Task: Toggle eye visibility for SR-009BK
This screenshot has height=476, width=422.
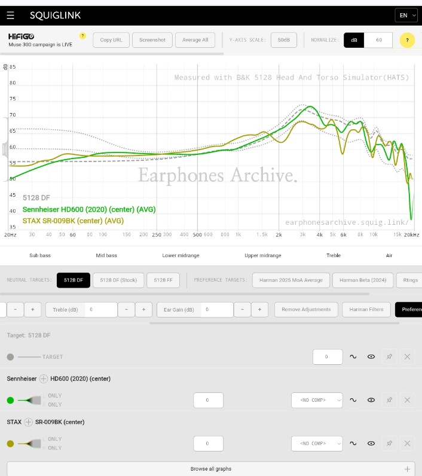Action: click(371, 444)
